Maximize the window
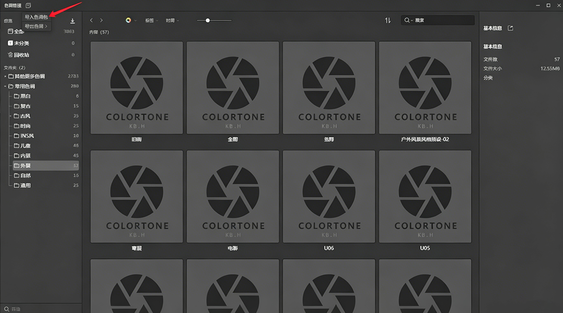Image resolution: width=563 pixels, height=313 pixels. (548, 5)
